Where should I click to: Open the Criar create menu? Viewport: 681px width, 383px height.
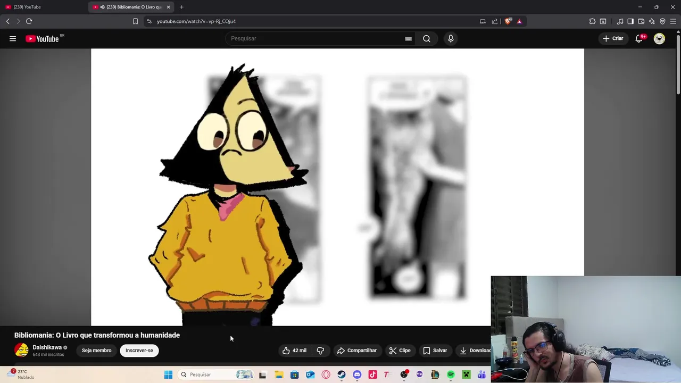pyautogui.click(x=613, y=38)
